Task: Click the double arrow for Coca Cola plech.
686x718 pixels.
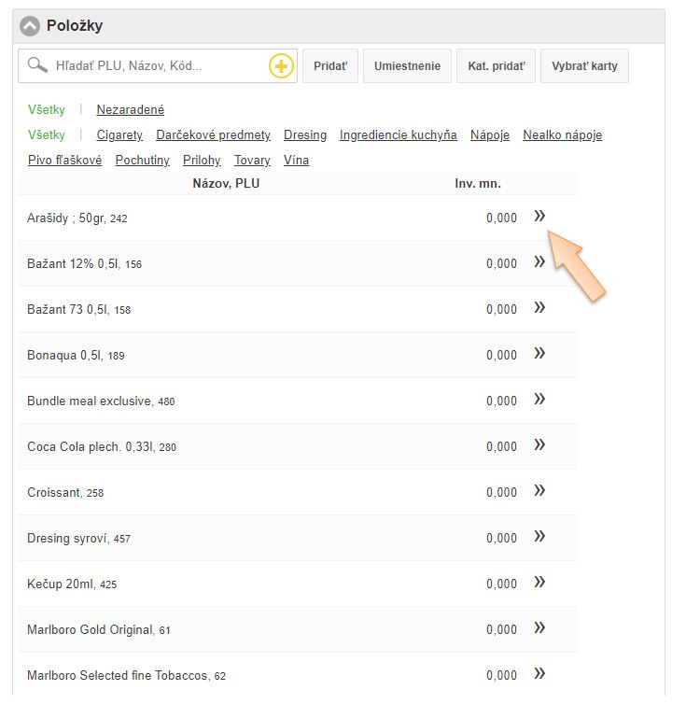Action: click(539, 445)
